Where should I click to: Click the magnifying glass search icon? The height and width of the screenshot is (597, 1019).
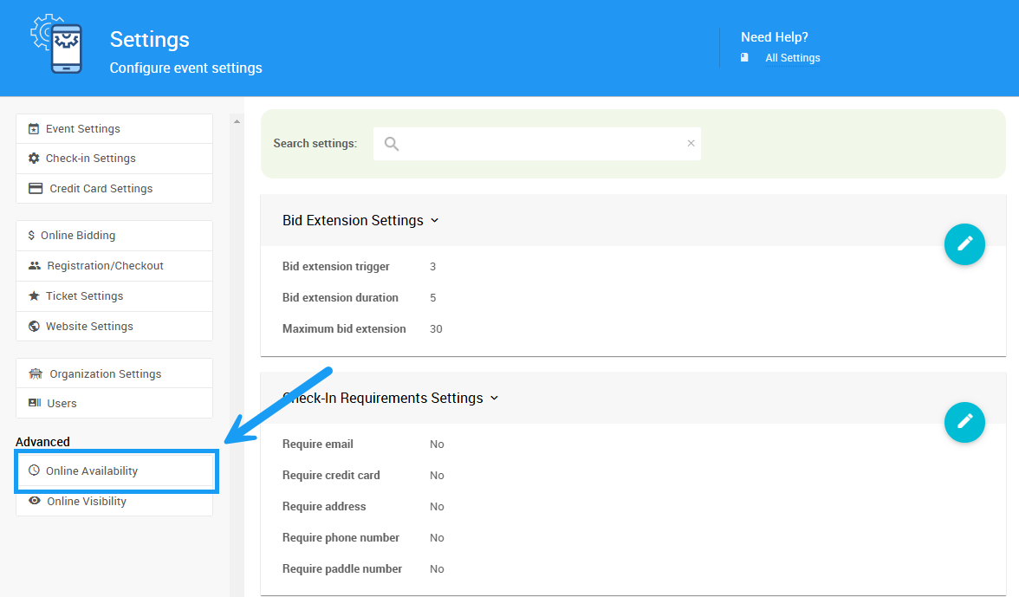392,144
